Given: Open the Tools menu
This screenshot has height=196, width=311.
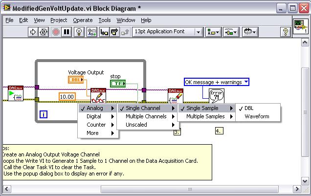Looking at the screenshot, I should click(x=105, y=20).
